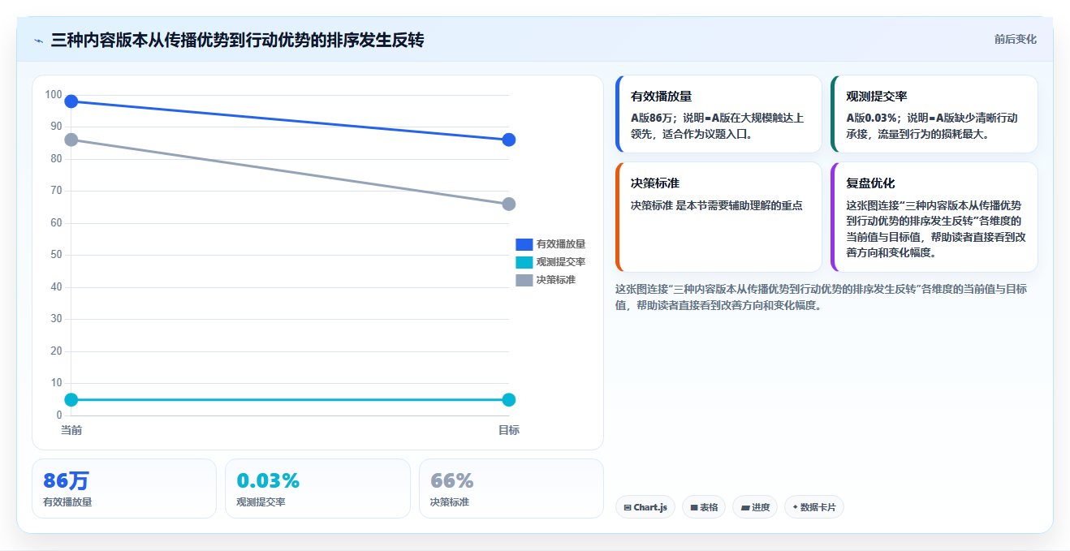
Task: Click the gray 目标 data point at 66
Action: [509, 204]
